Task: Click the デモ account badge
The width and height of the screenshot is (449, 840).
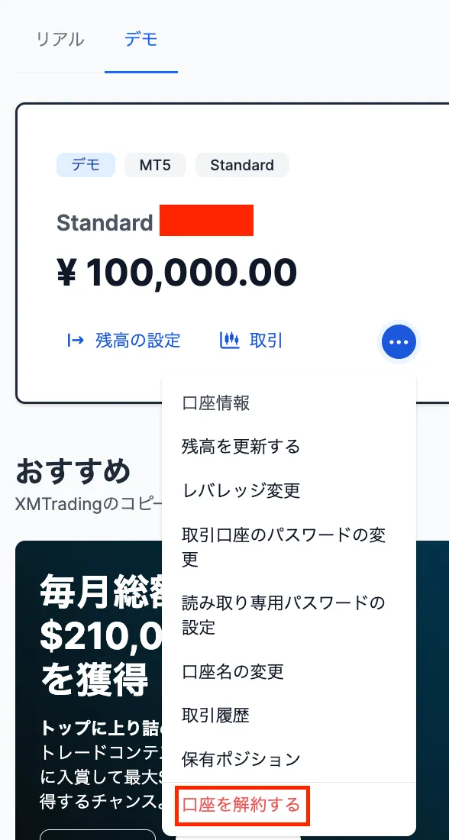Action: click(86, 165)
